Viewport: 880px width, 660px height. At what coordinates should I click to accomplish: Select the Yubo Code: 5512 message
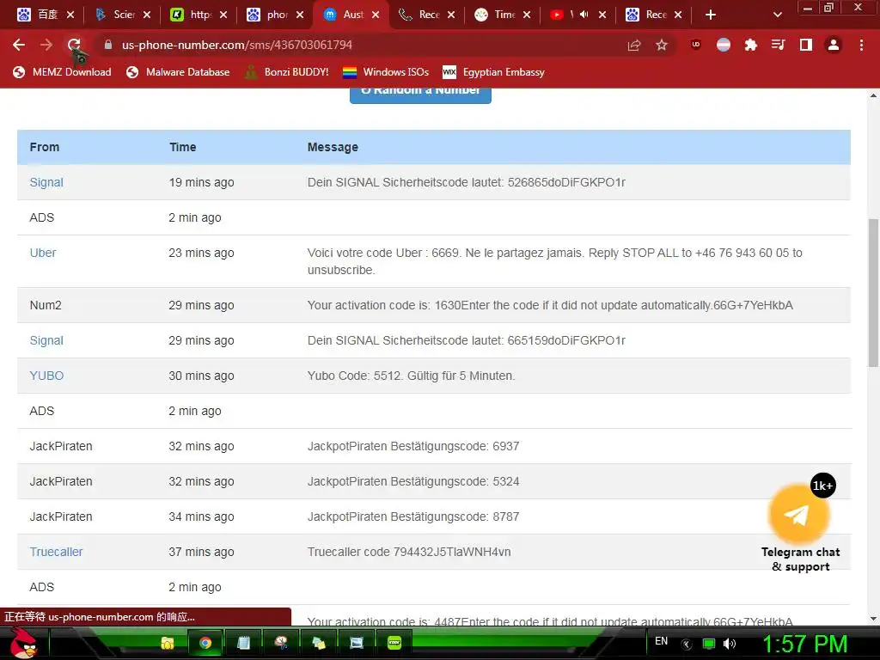pyautogui.click(x=411, y=376)
